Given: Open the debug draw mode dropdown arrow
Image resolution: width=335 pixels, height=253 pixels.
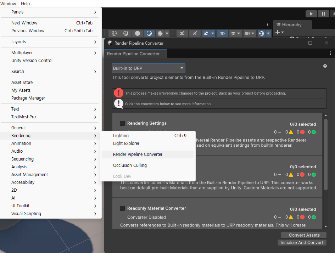Looking at the screenshot, I should [167, 33].
